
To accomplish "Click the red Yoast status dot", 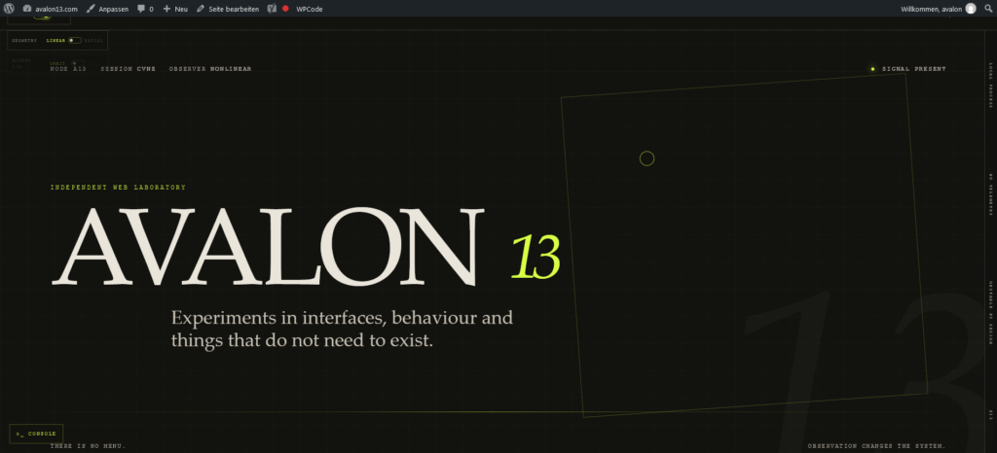I will 285,9.
